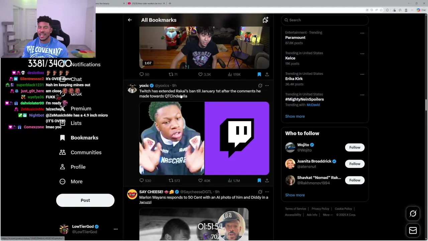This screenshot has height=241, width=428.
Task: Open Rakai photo in yoxic post
Action: tap(172, 138)
